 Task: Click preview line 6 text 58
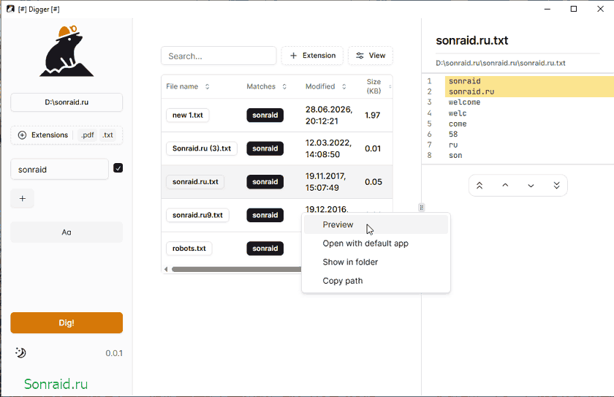[x=453, y=135]
